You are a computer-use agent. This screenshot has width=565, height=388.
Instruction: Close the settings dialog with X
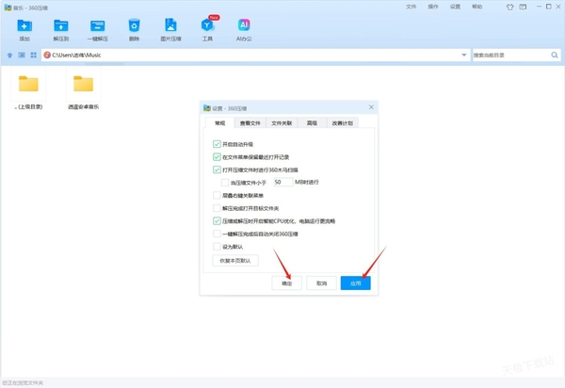click(x=371, y=107)
